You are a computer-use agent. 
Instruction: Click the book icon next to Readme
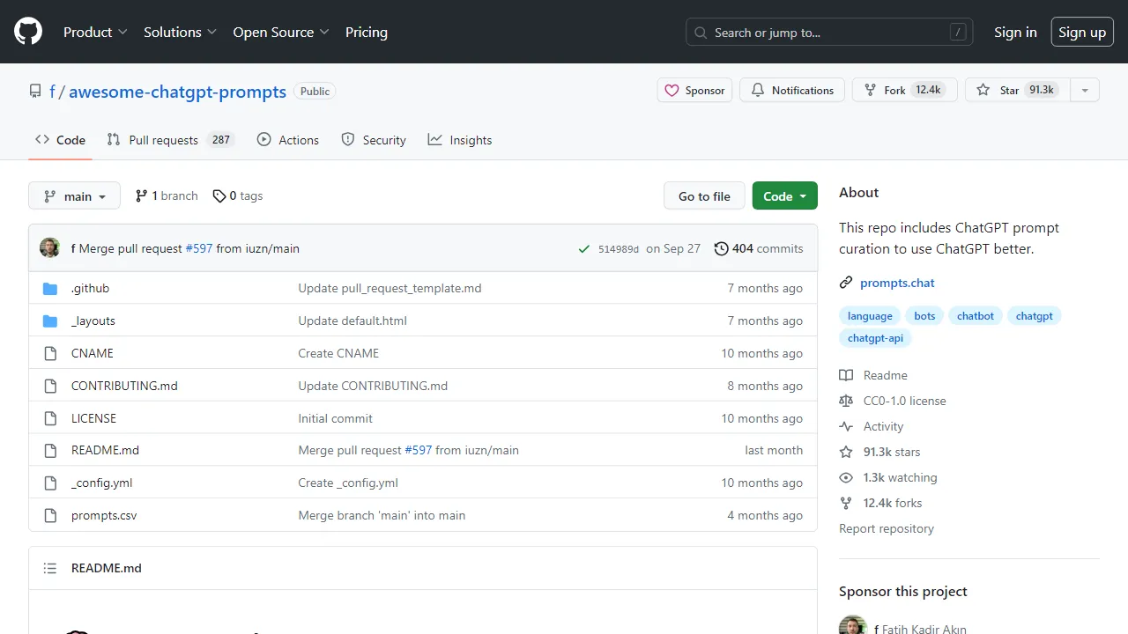[846, 376]
